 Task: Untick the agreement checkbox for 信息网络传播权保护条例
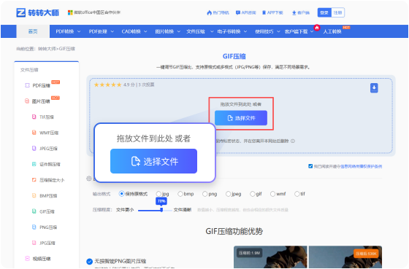(x=310, y=166)
